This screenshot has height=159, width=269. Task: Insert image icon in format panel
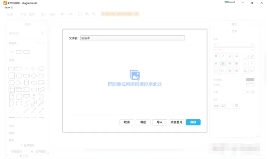[x=223, y=106]
